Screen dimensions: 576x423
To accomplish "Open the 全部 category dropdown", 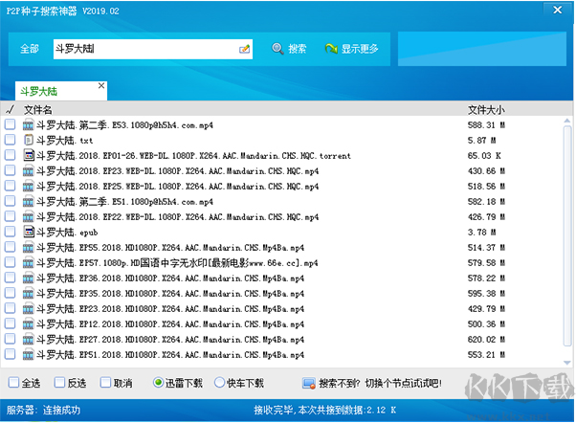I will [30, 49].
